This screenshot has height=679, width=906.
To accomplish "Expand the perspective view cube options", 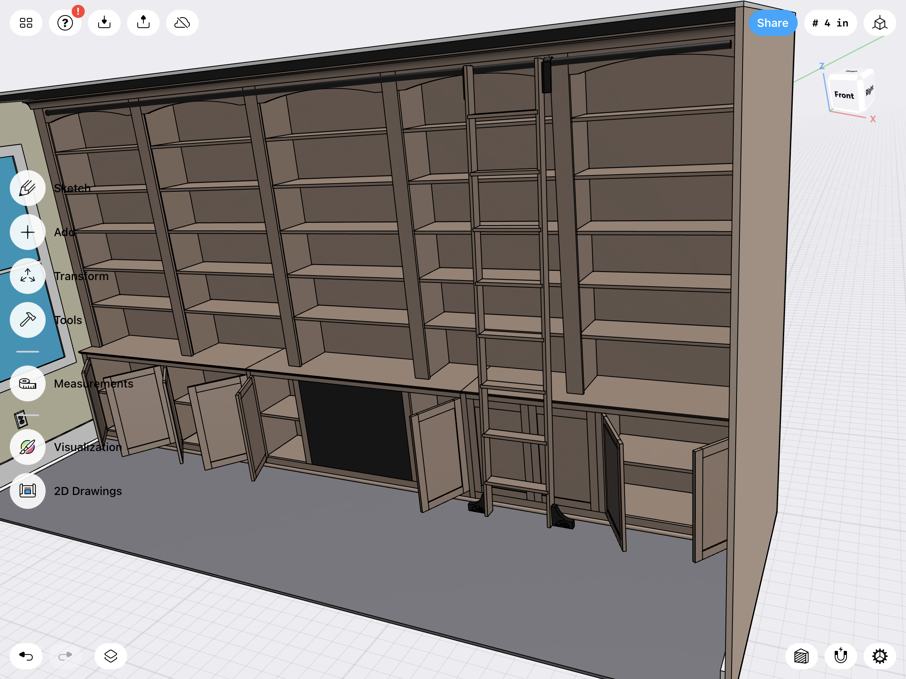I will tap(880, 23).
